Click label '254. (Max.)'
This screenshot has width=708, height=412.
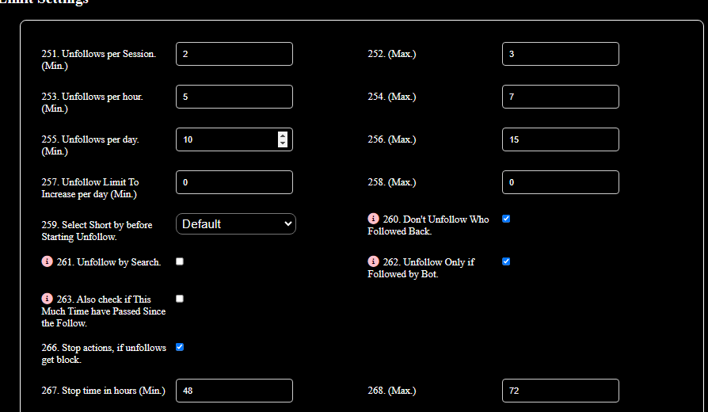(392, 97)
